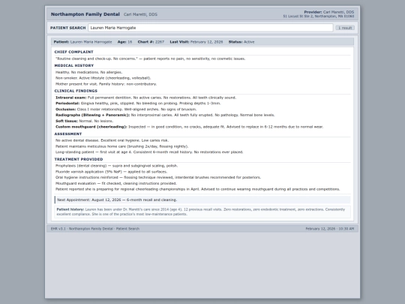Viewport: 405px width, 304px height.
Task: Click the 'Status: Active' indicator
Action: pyautogui.click(x=241, y=42)
